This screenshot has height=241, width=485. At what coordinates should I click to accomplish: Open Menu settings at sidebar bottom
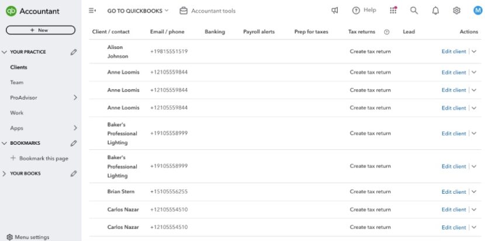pyautogui.click(x=32, y=237)
